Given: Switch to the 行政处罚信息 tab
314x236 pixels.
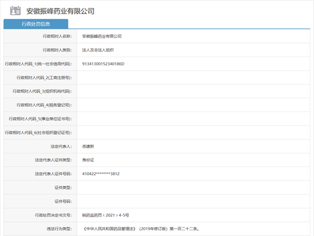Looking at the screenshot, I should [36, 24].
